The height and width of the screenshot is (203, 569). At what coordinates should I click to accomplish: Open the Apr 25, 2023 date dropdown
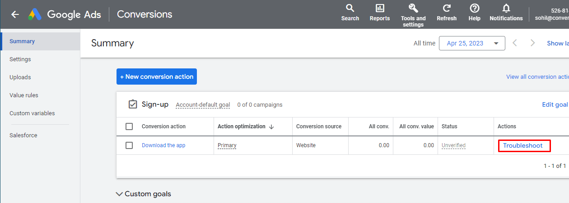(x=472, y=43)
